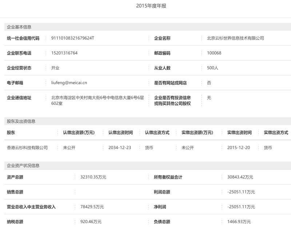Click the 从业人数 label
The height and width of the screenshot is (231, 291).
tap(162, 68)
